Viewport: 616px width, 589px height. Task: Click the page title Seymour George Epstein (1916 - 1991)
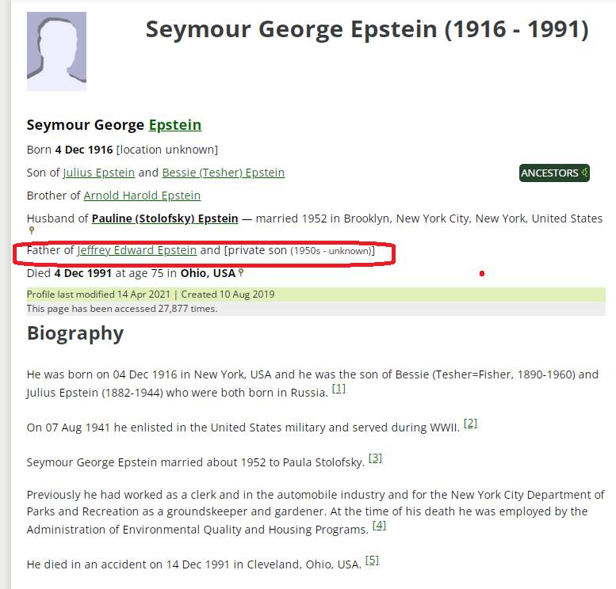367,30
